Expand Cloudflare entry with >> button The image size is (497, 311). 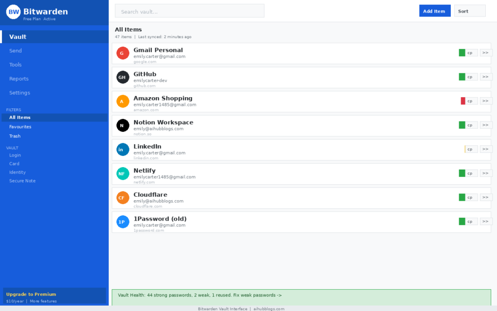485,197
